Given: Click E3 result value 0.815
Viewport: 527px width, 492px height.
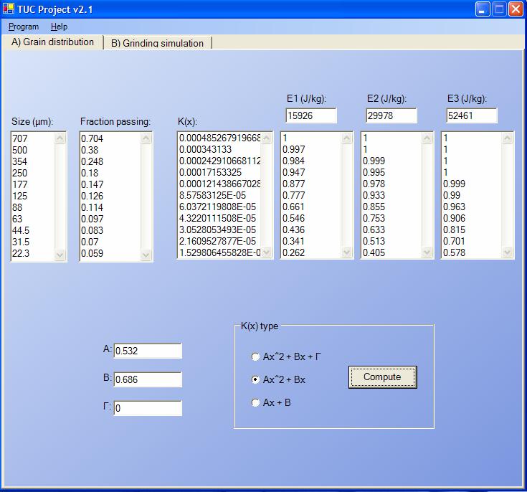Looking at the screenshot, I should pos(455,230).
